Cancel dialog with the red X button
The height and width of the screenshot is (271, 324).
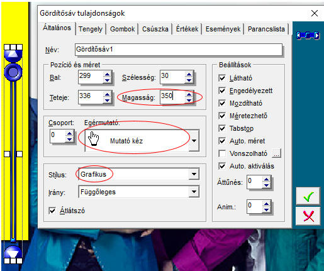pos(308,216)
